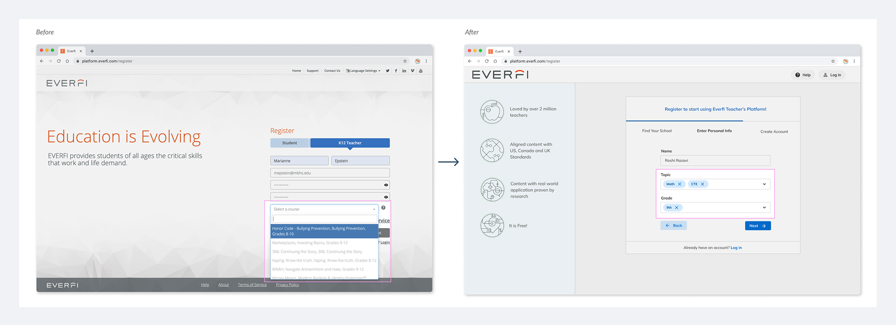The width and height of the screenshot is (896, 325).
Task: Click the Log In button in After header
Action: coord(832,75)
